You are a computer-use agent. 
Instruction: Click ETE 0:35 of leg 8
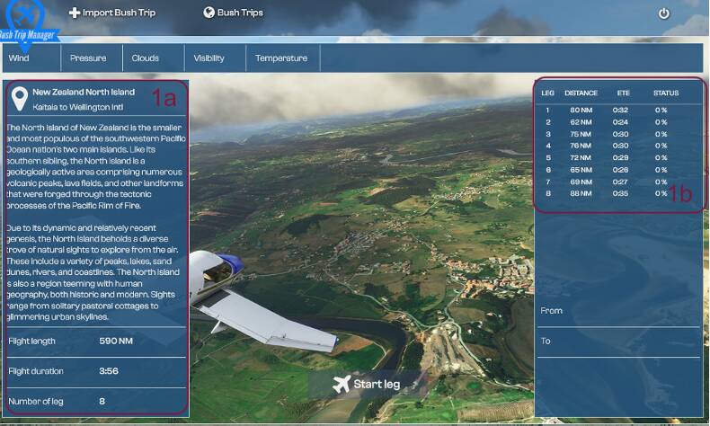[x=620, y=193]
